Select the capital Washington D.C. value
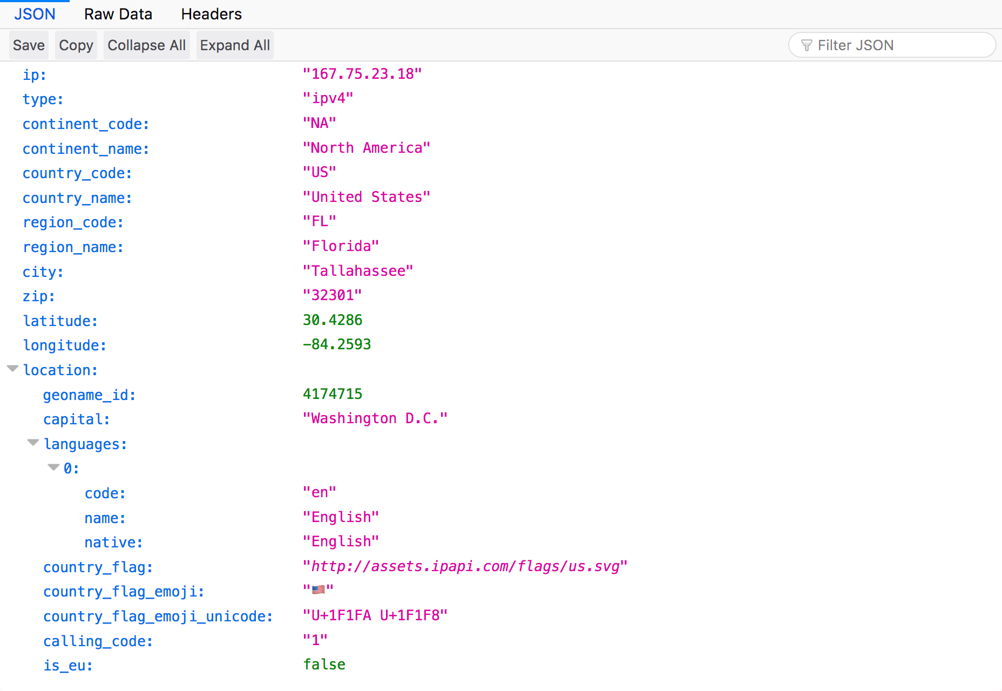 [x=375, y=418]
